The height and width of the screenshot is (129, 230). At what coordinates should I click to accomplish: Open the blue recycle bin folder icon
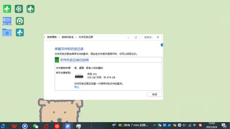(x=7, y=32)
